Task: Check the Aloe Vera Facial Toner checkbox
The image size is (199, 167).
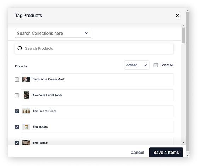Action: pos(17,95)
